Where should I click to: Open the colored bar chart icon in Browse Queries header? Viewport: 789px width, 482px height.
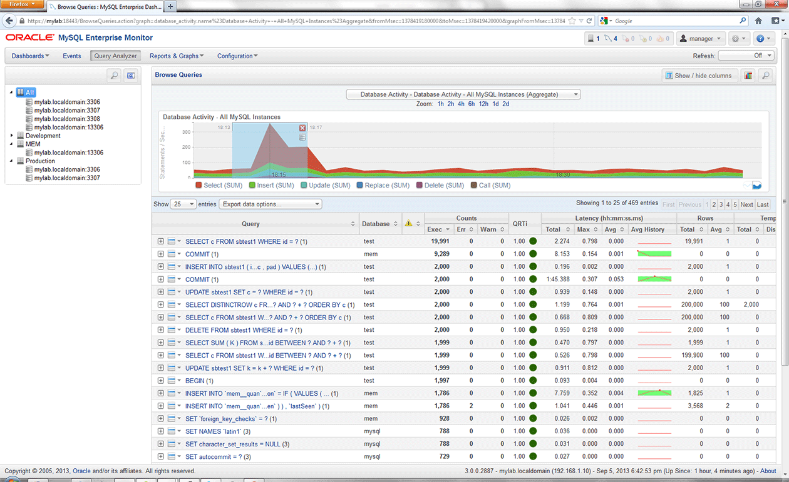748,76
